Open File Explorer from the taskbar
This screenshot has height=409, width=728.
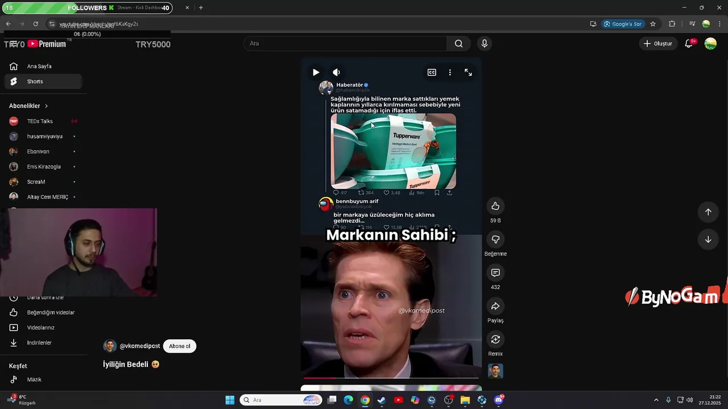(x=465, y=400)
